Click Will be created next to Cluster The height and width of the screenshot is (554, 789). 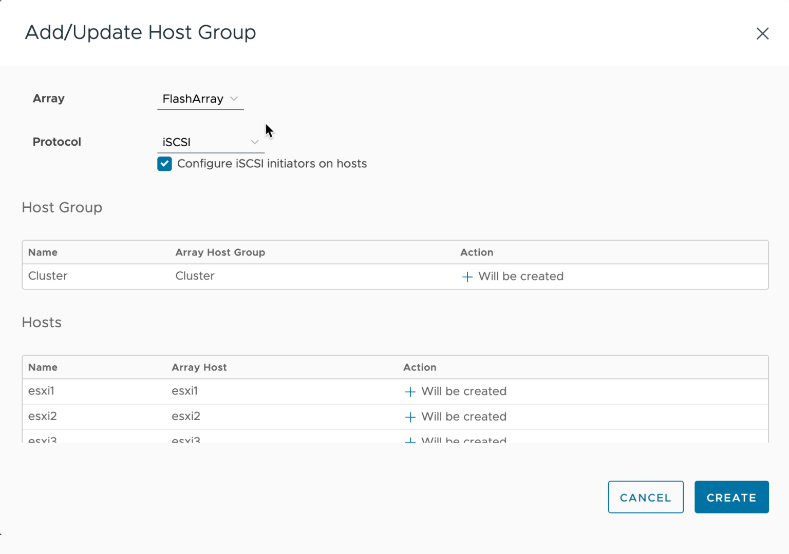[x=520, y=276]
